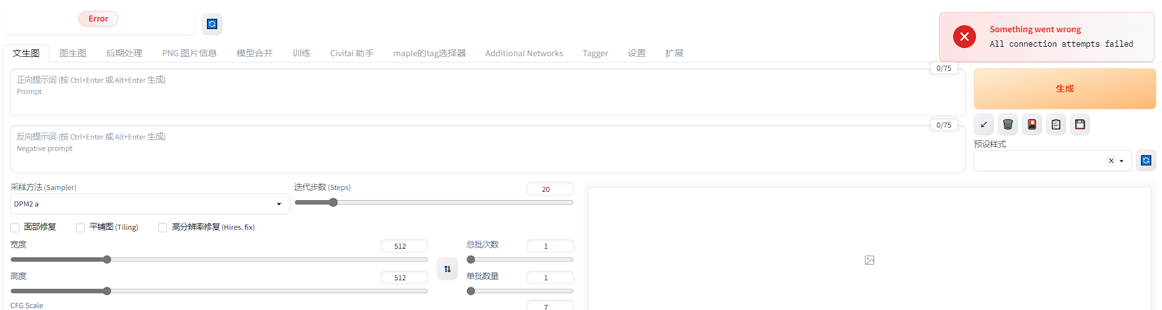Go to the Tagger tab

[595, 53]
